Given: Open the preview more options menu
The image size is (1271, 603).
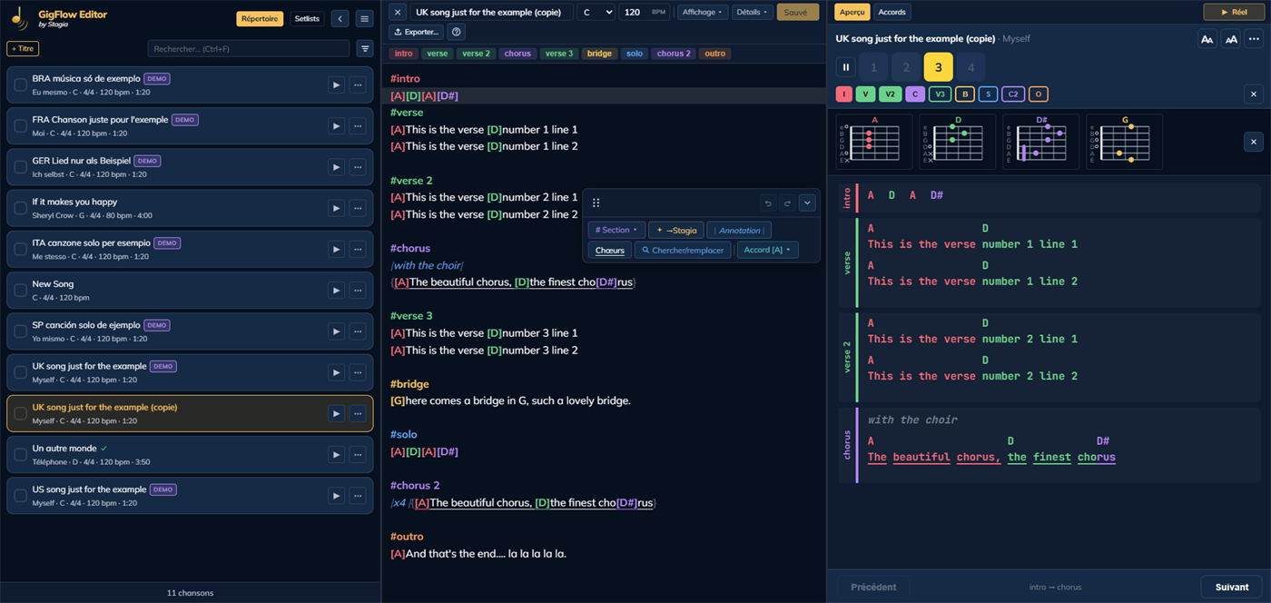Looking at the screenshot, I should 1254,39.
